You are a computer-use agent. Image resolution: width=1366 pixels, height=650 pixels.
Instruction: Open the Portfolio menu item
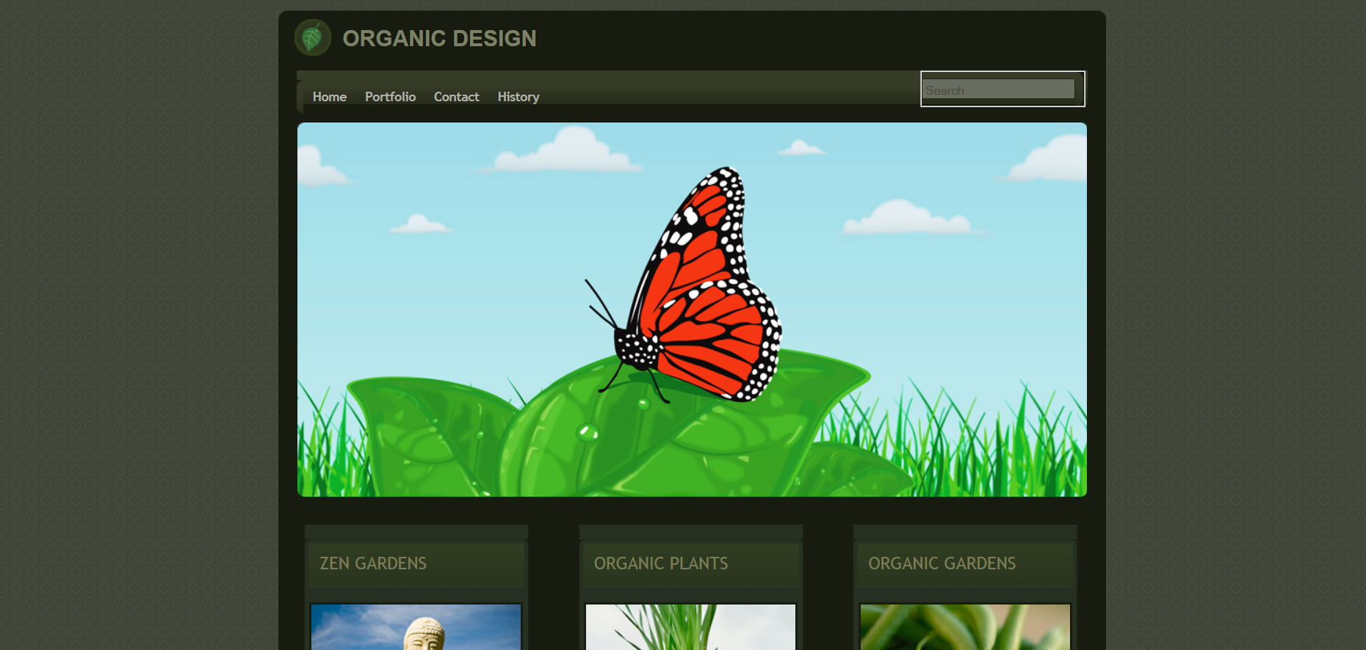pyautogui.click(x=390, y=97)
